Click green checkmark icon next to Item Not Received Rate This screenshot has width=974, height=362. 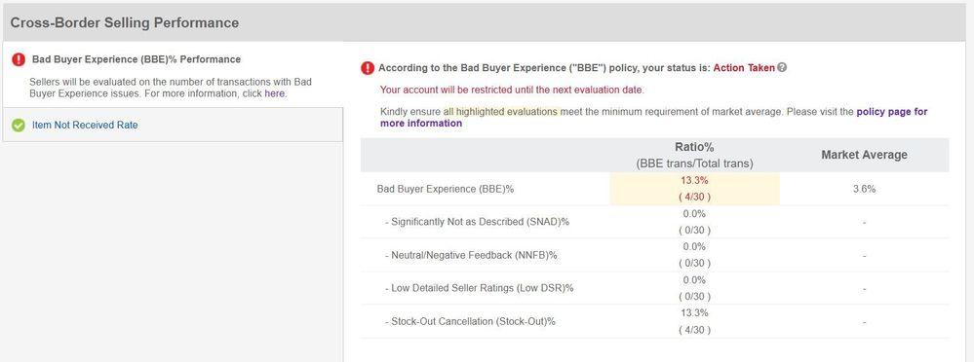(x=19, y=126)
